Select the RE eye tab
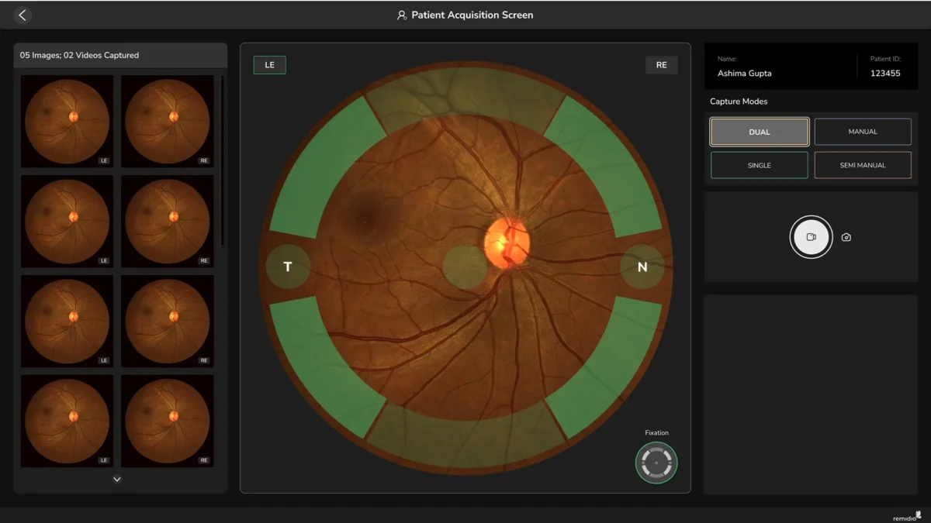 coord(661,65)
